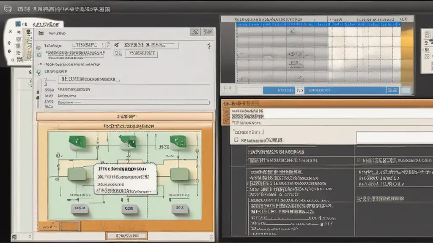Viewport: 433px width, 243px height.
Task: Toggle the small green checkbox icon in the dialog
Action: click(x=38, y=54)
